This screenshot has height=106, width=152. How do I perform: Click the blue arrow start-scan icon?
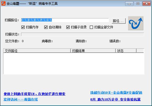coord(136,23)
